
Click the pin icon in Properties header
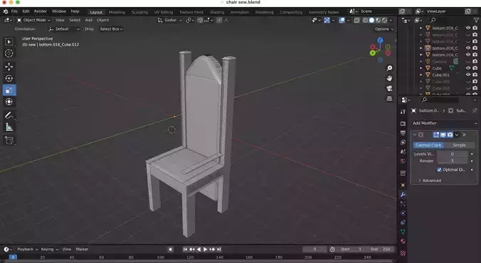click(475, 110)
